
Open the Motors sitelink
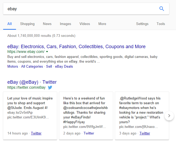(x=13, y=66)
